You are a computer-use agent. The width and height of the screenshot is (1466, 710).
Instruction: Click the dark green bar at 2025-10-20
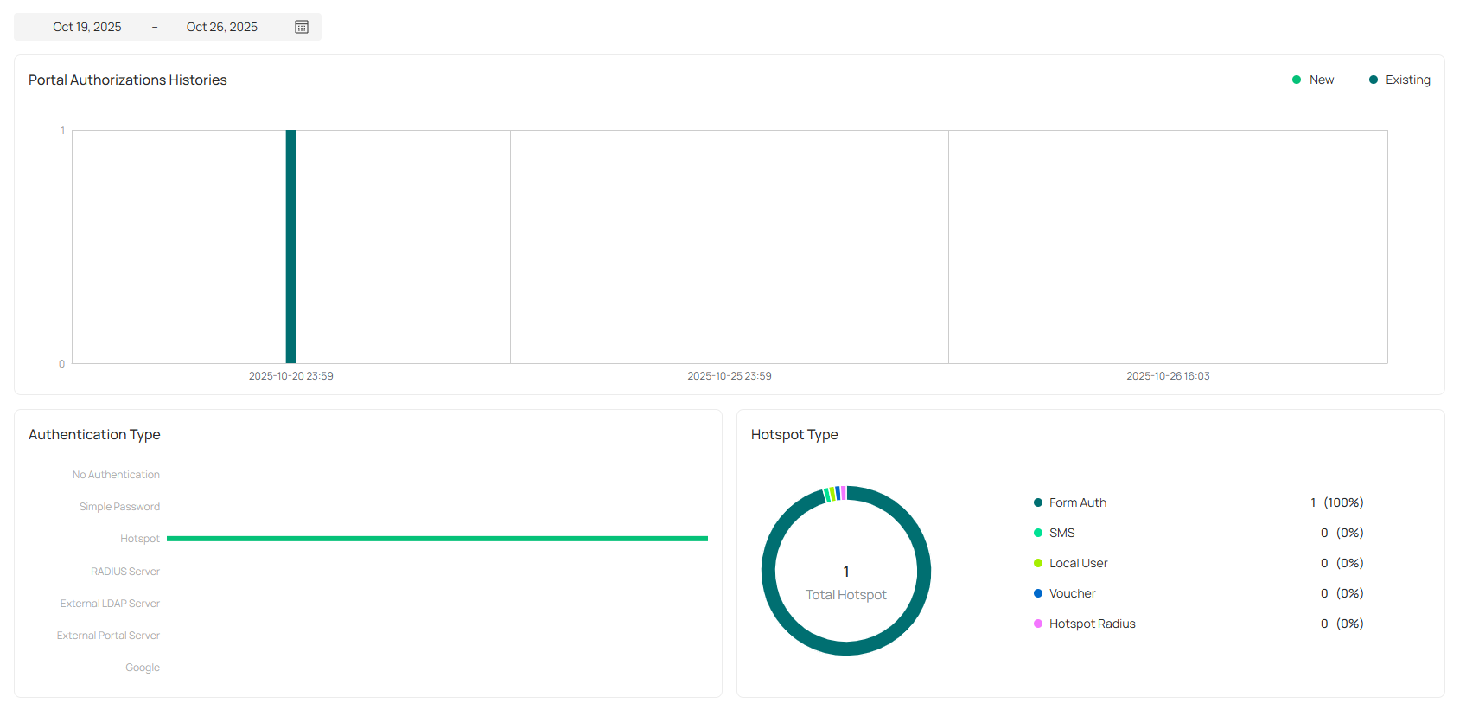[x=291, y=246]
